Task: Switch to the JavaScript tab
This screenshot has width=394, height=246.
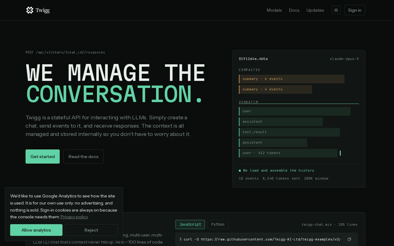Action: (x=190, y=224)
